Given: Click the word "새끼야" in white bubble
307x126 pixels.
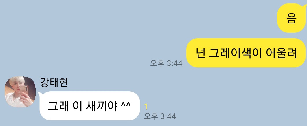Looking at the screenshot, I should 102,106.
